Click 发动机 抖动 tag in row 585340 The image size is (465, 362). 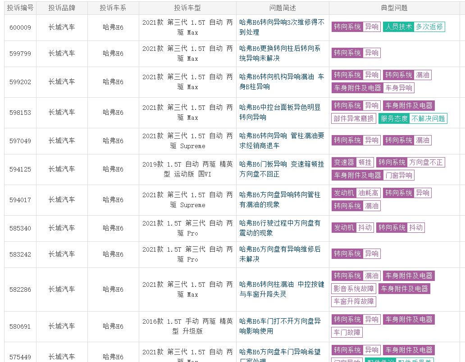pyautogui.click(x=353, y=227)
